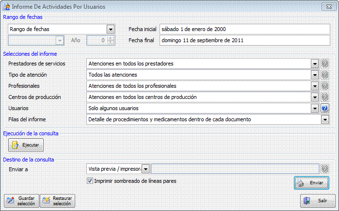Click the 'Ejecución de la consulta' section heading
Image resolution: width=339 pixels, height=211 pixels.
(31, 133)
